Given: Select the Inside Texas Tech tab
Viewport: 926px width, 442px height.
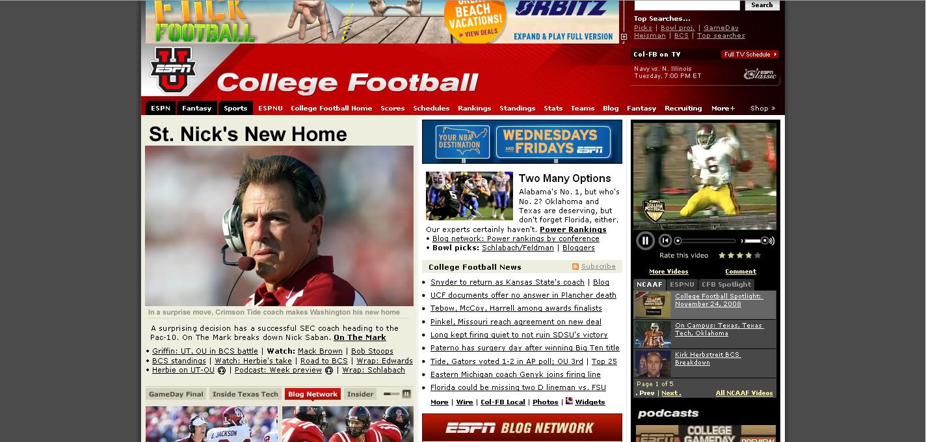Looking at the screenshot, I should pos(245,394).
